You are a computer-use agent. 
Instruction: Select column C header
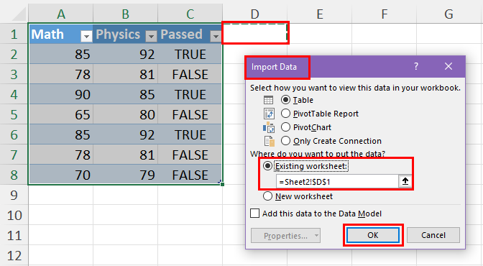tap(190, 14)
